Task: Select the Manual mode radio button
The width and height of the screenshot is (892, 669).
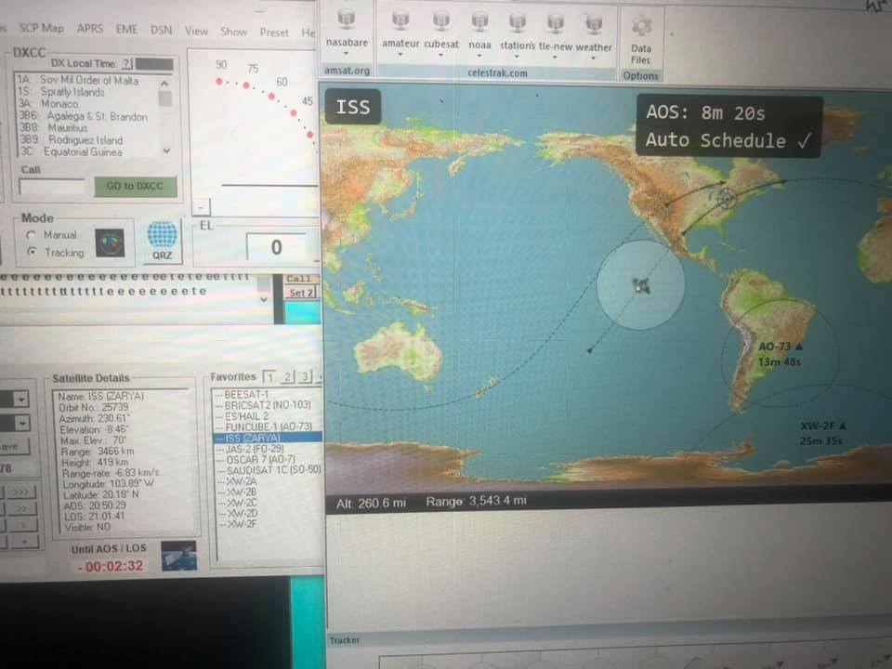Action: pos(33,235)
